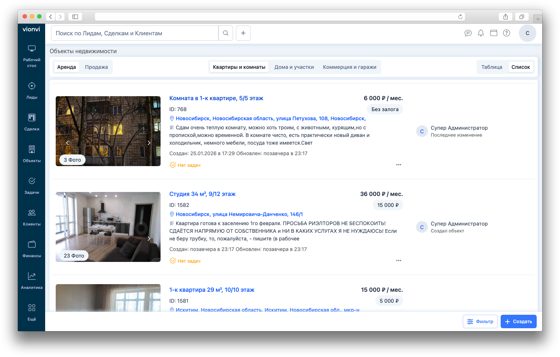560x357 pixels.
Task: Switch listing type to Продажа
Action: pyautogui.click(x=96, y=67)
